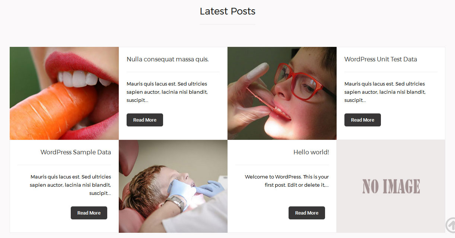Click the scroll-to-top arrow icon
455x238 pixels.
click(450, 225)
